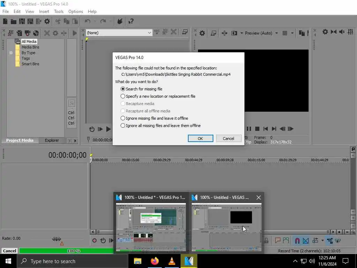Viewport: 357px width, 268px height.
Task: Click the Untitled * VEGAS Pro taskbar thumbnail
Action: pyautogui.click(x=151, y=223)
